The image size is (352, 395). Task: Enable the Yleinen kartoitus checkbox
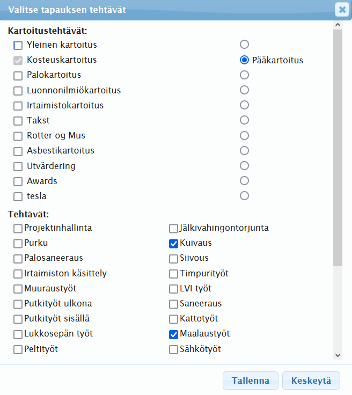coord(18,45)
